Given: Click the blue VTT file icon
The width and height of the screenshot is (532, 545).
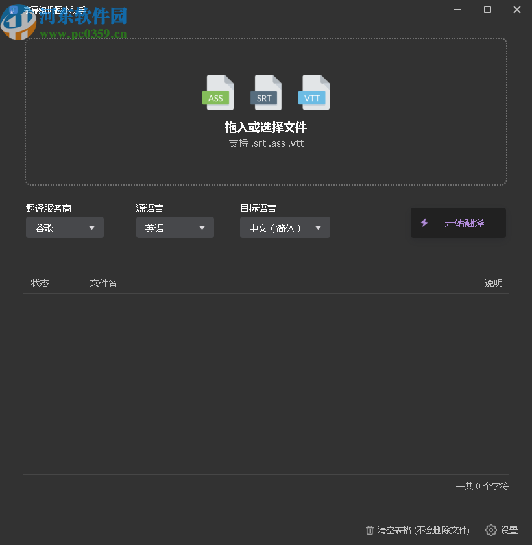Looking at the screenshot, I should tap(313, 93).
